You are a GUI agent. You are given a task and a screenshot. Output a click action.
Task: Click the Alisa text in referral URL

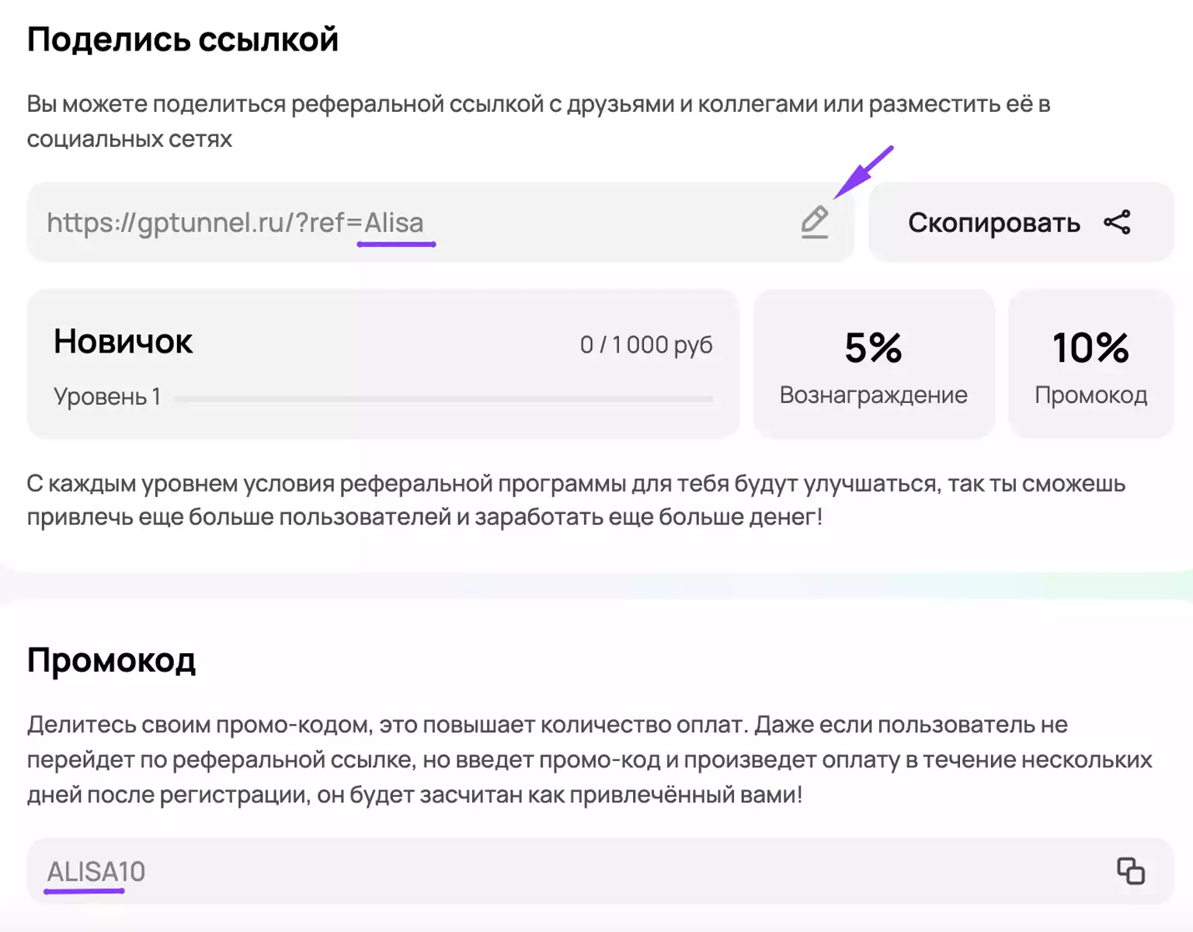pos(394,223)
